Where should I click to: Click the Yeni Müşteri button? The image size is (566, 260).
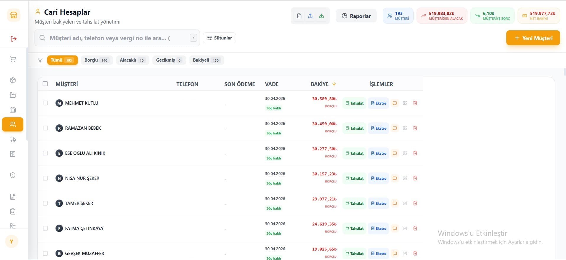[x=533, y=38]
